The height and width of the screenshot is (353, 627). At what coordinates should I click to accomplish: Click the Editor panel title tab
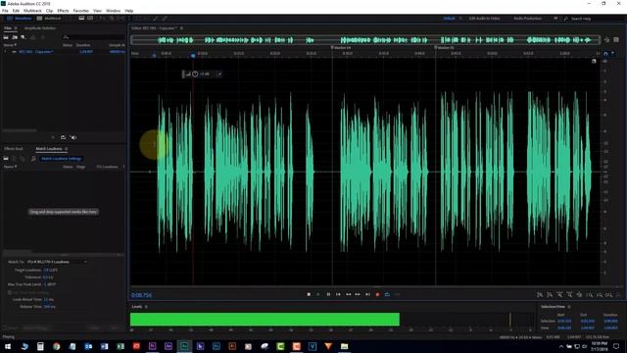coord(155,28)
